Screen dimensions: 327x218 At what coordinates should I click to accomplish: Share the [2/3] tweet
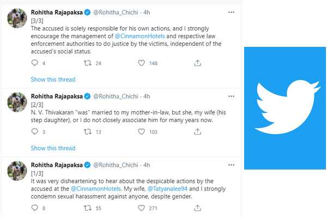pos(198,131)
